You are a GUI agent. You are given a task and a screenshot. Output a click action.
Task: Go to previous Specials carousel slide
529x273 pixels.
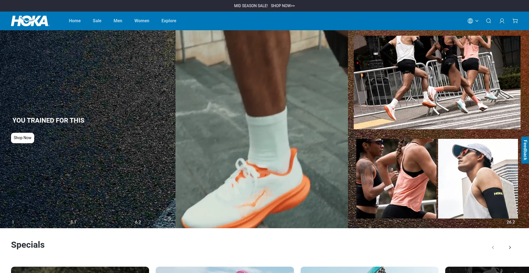493,247
